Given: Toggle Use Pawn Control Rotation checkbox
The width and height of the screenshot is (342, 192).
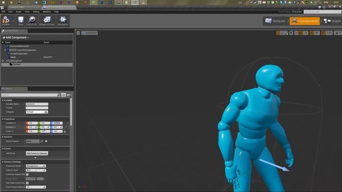Looking at the screenshot, I should pyautogui.click(x=27, y=183).
